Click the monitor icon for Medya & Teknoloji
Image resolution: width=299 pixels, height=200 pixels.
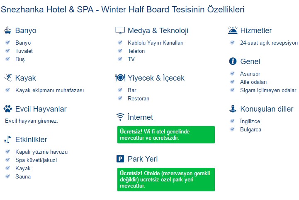pos(120,30)
